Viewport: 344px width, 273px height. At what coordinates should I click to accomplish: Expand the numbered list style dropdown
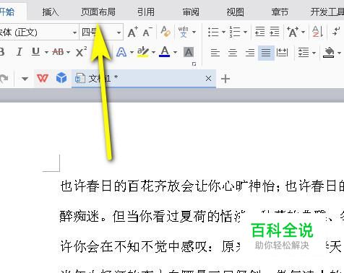point(245,32)
